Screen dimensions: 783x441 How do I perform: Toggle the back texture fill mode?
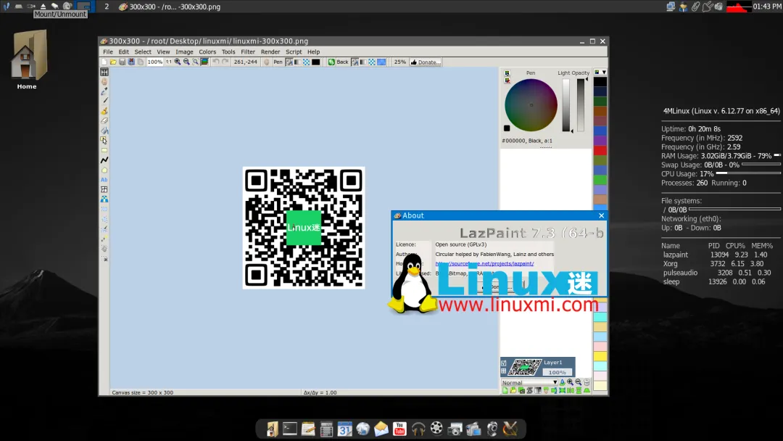tap(372, 62)
